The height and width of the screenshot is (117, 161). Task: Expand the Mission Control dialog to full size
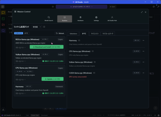coord(142,12)
